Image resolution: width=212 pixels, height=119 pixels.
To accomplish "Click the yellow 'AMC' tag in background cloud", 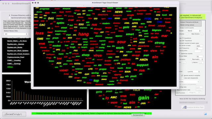I will pos(114,98).
